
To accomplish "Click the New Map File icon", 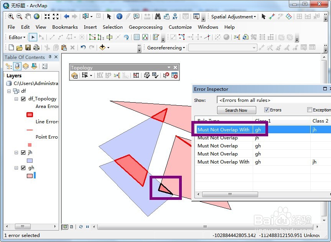I will click(x=11, y=47).
